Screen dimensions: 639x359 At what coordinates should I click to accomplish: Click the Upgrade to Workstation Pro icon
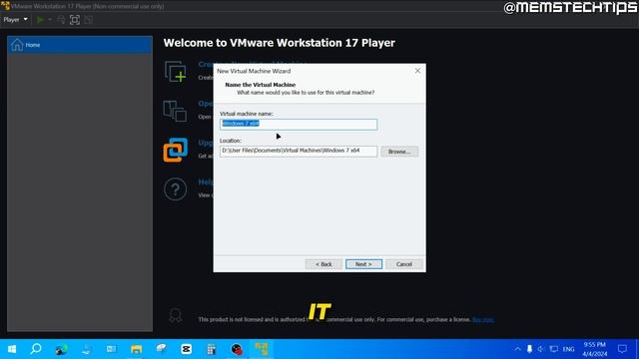point(176,150)
